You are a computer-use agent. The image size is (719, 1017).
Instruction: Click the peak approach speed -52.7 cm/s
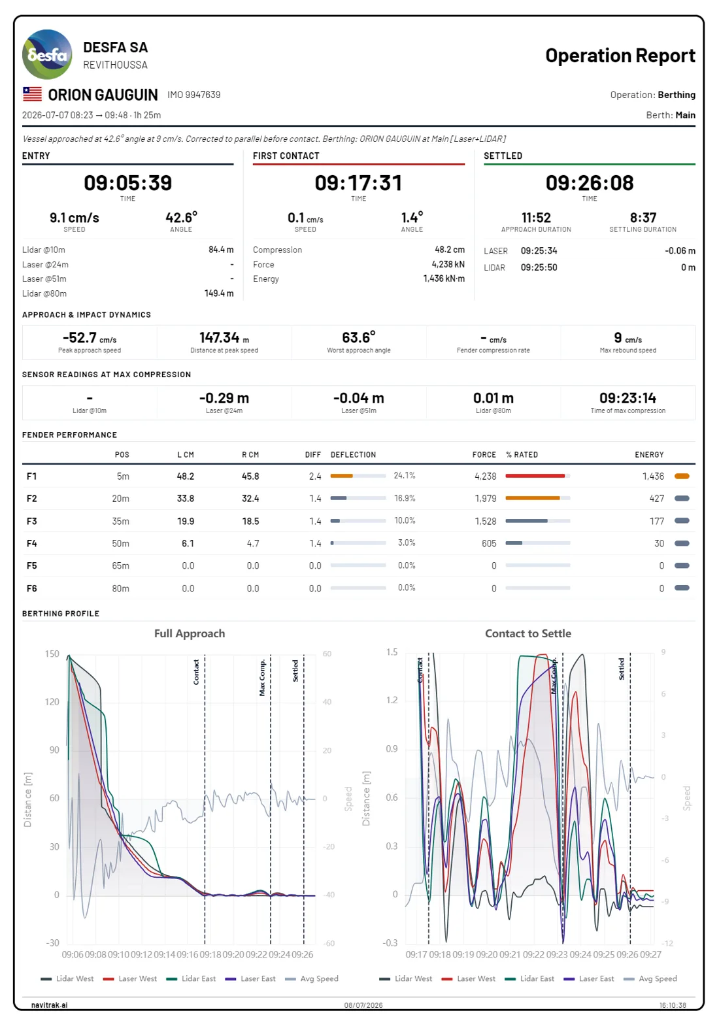90,338
